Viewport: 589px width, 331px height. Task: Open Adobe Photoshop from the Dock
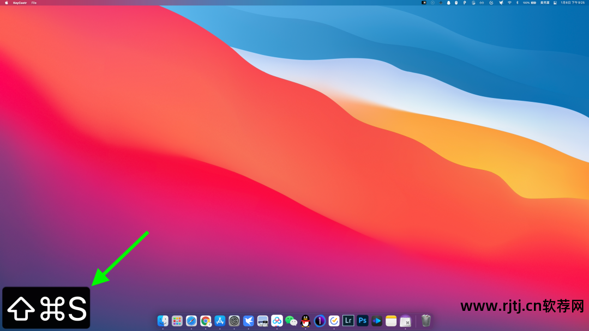click(362, 321)
